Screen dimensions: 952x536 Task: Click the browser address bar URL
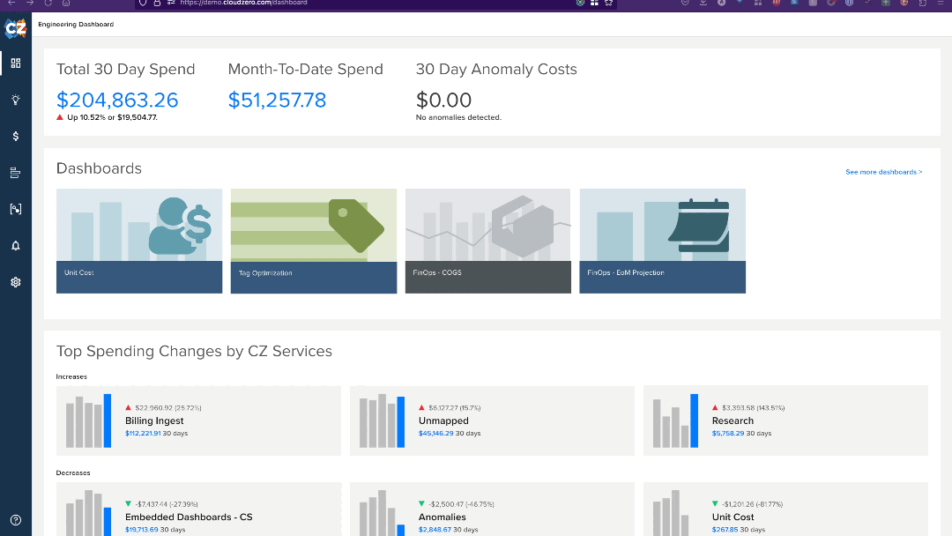point(243,3)
